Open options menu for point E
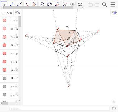 (x=16, y=52)
